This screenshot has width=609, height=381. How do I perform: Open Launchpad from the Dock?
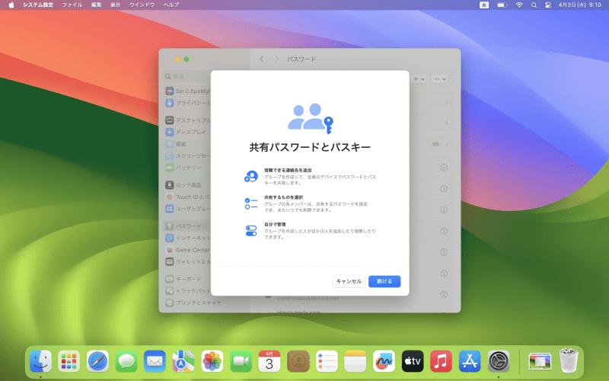(69, 361)
